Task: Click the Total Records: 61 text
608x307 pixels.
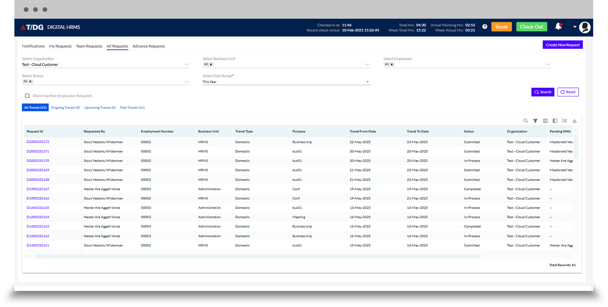Action: point(562,265)
